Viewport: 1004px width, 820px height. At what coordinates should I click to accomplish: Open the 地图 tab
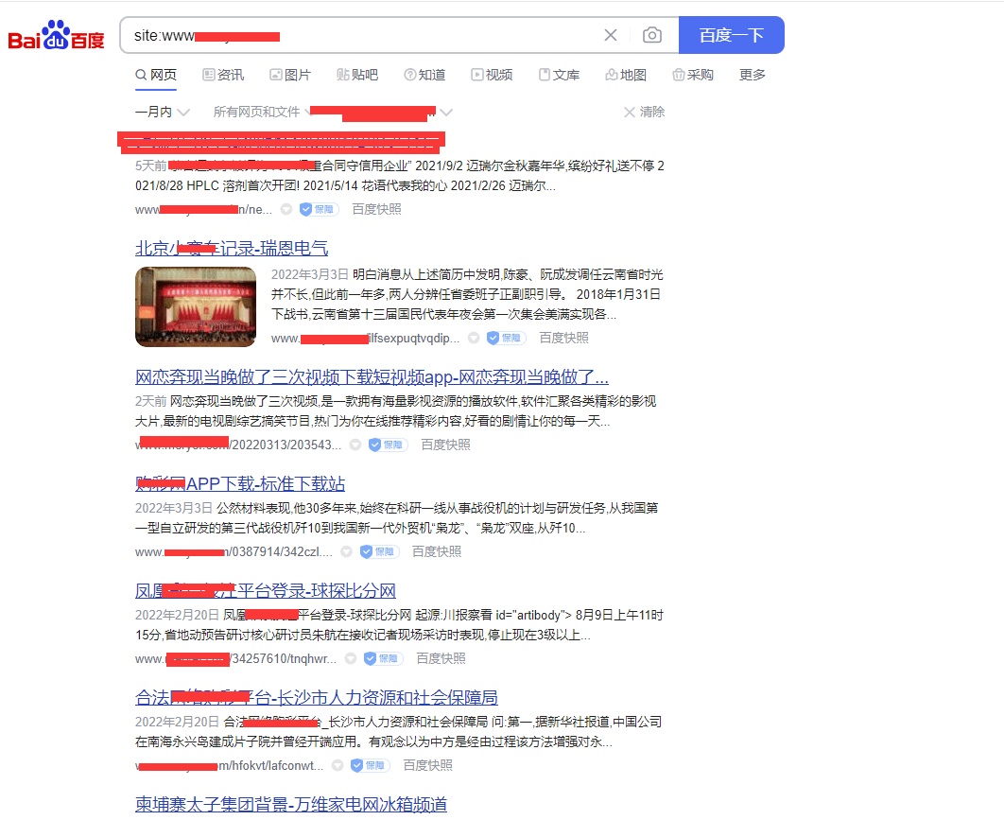pyautogui.click(x=626, y=75)
